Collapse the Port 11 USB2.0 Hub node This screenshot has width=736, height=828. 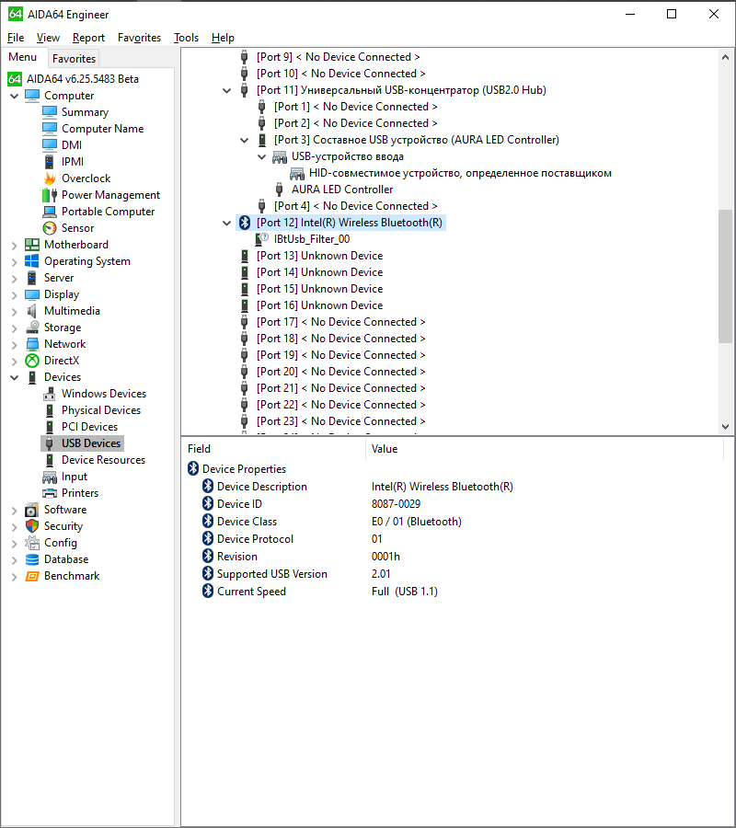pyautogui.click(x=227, y=91)
